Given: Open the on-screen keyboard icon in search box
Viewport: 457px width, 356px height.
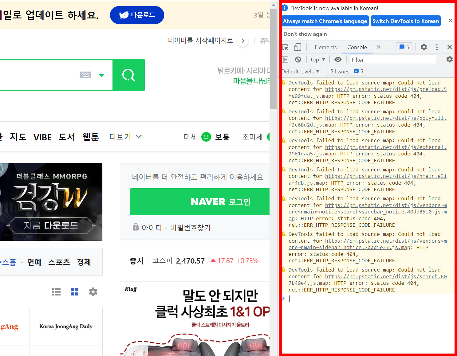Looking at the screenshot, I should 86,75.
